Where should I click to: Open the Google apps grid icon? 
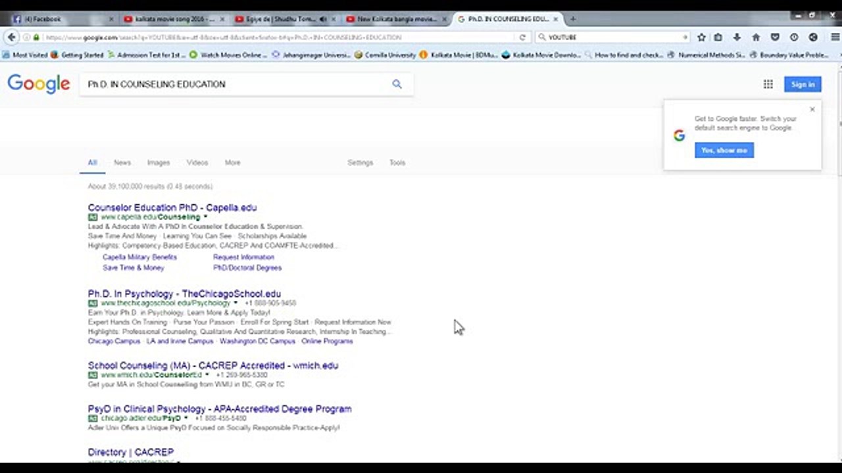(768, 84)
